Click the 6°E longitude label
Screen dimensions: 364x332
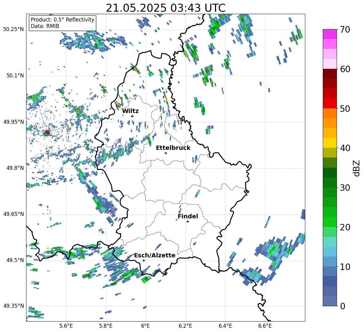[x=145, y=326]
